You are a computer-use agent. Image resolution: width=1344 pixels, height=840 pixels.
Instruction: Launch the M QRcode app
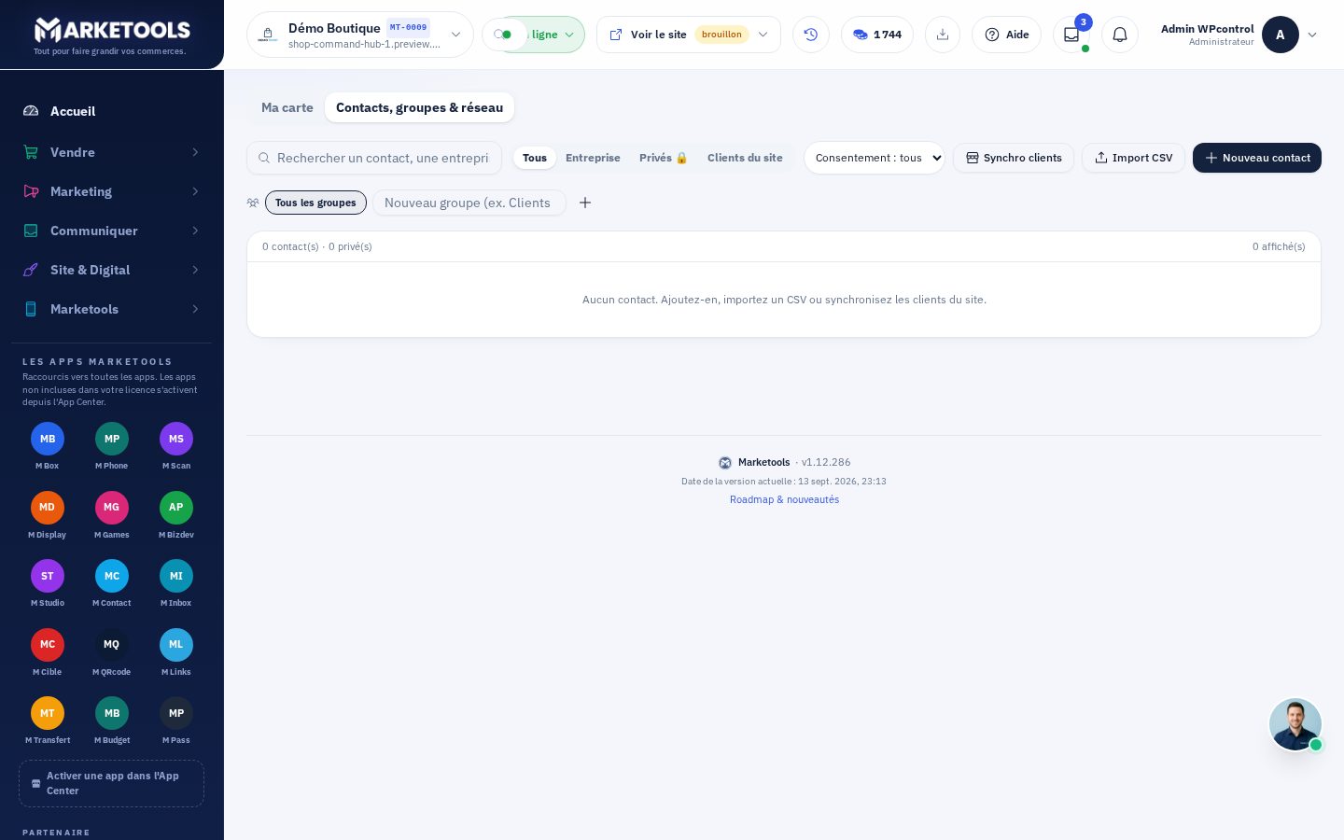click(111, 653)
